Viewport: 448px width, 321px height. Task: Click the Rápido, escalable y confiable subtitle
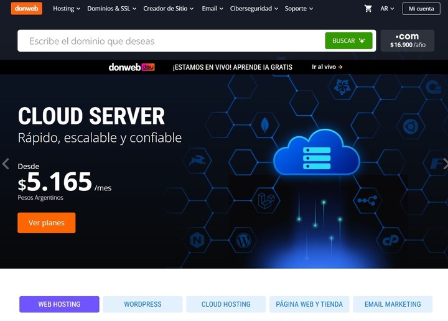(100, 138)
